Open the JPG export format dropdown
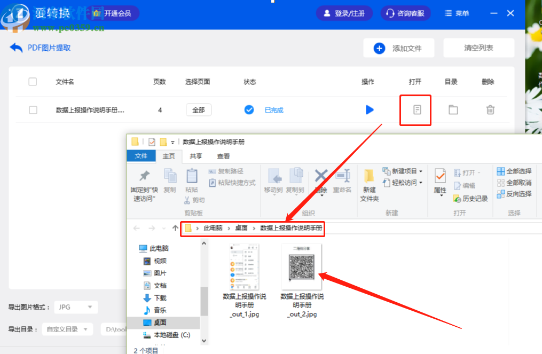Viewport: 542px width, 354px height. pos(76,307)
